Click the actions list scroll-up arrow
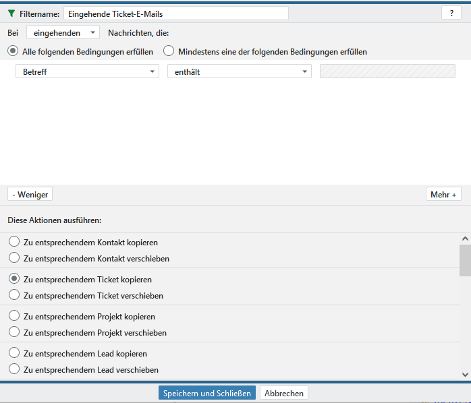This screenshot has width=471, height=403. pyautogui.click(x=465, y=239)
